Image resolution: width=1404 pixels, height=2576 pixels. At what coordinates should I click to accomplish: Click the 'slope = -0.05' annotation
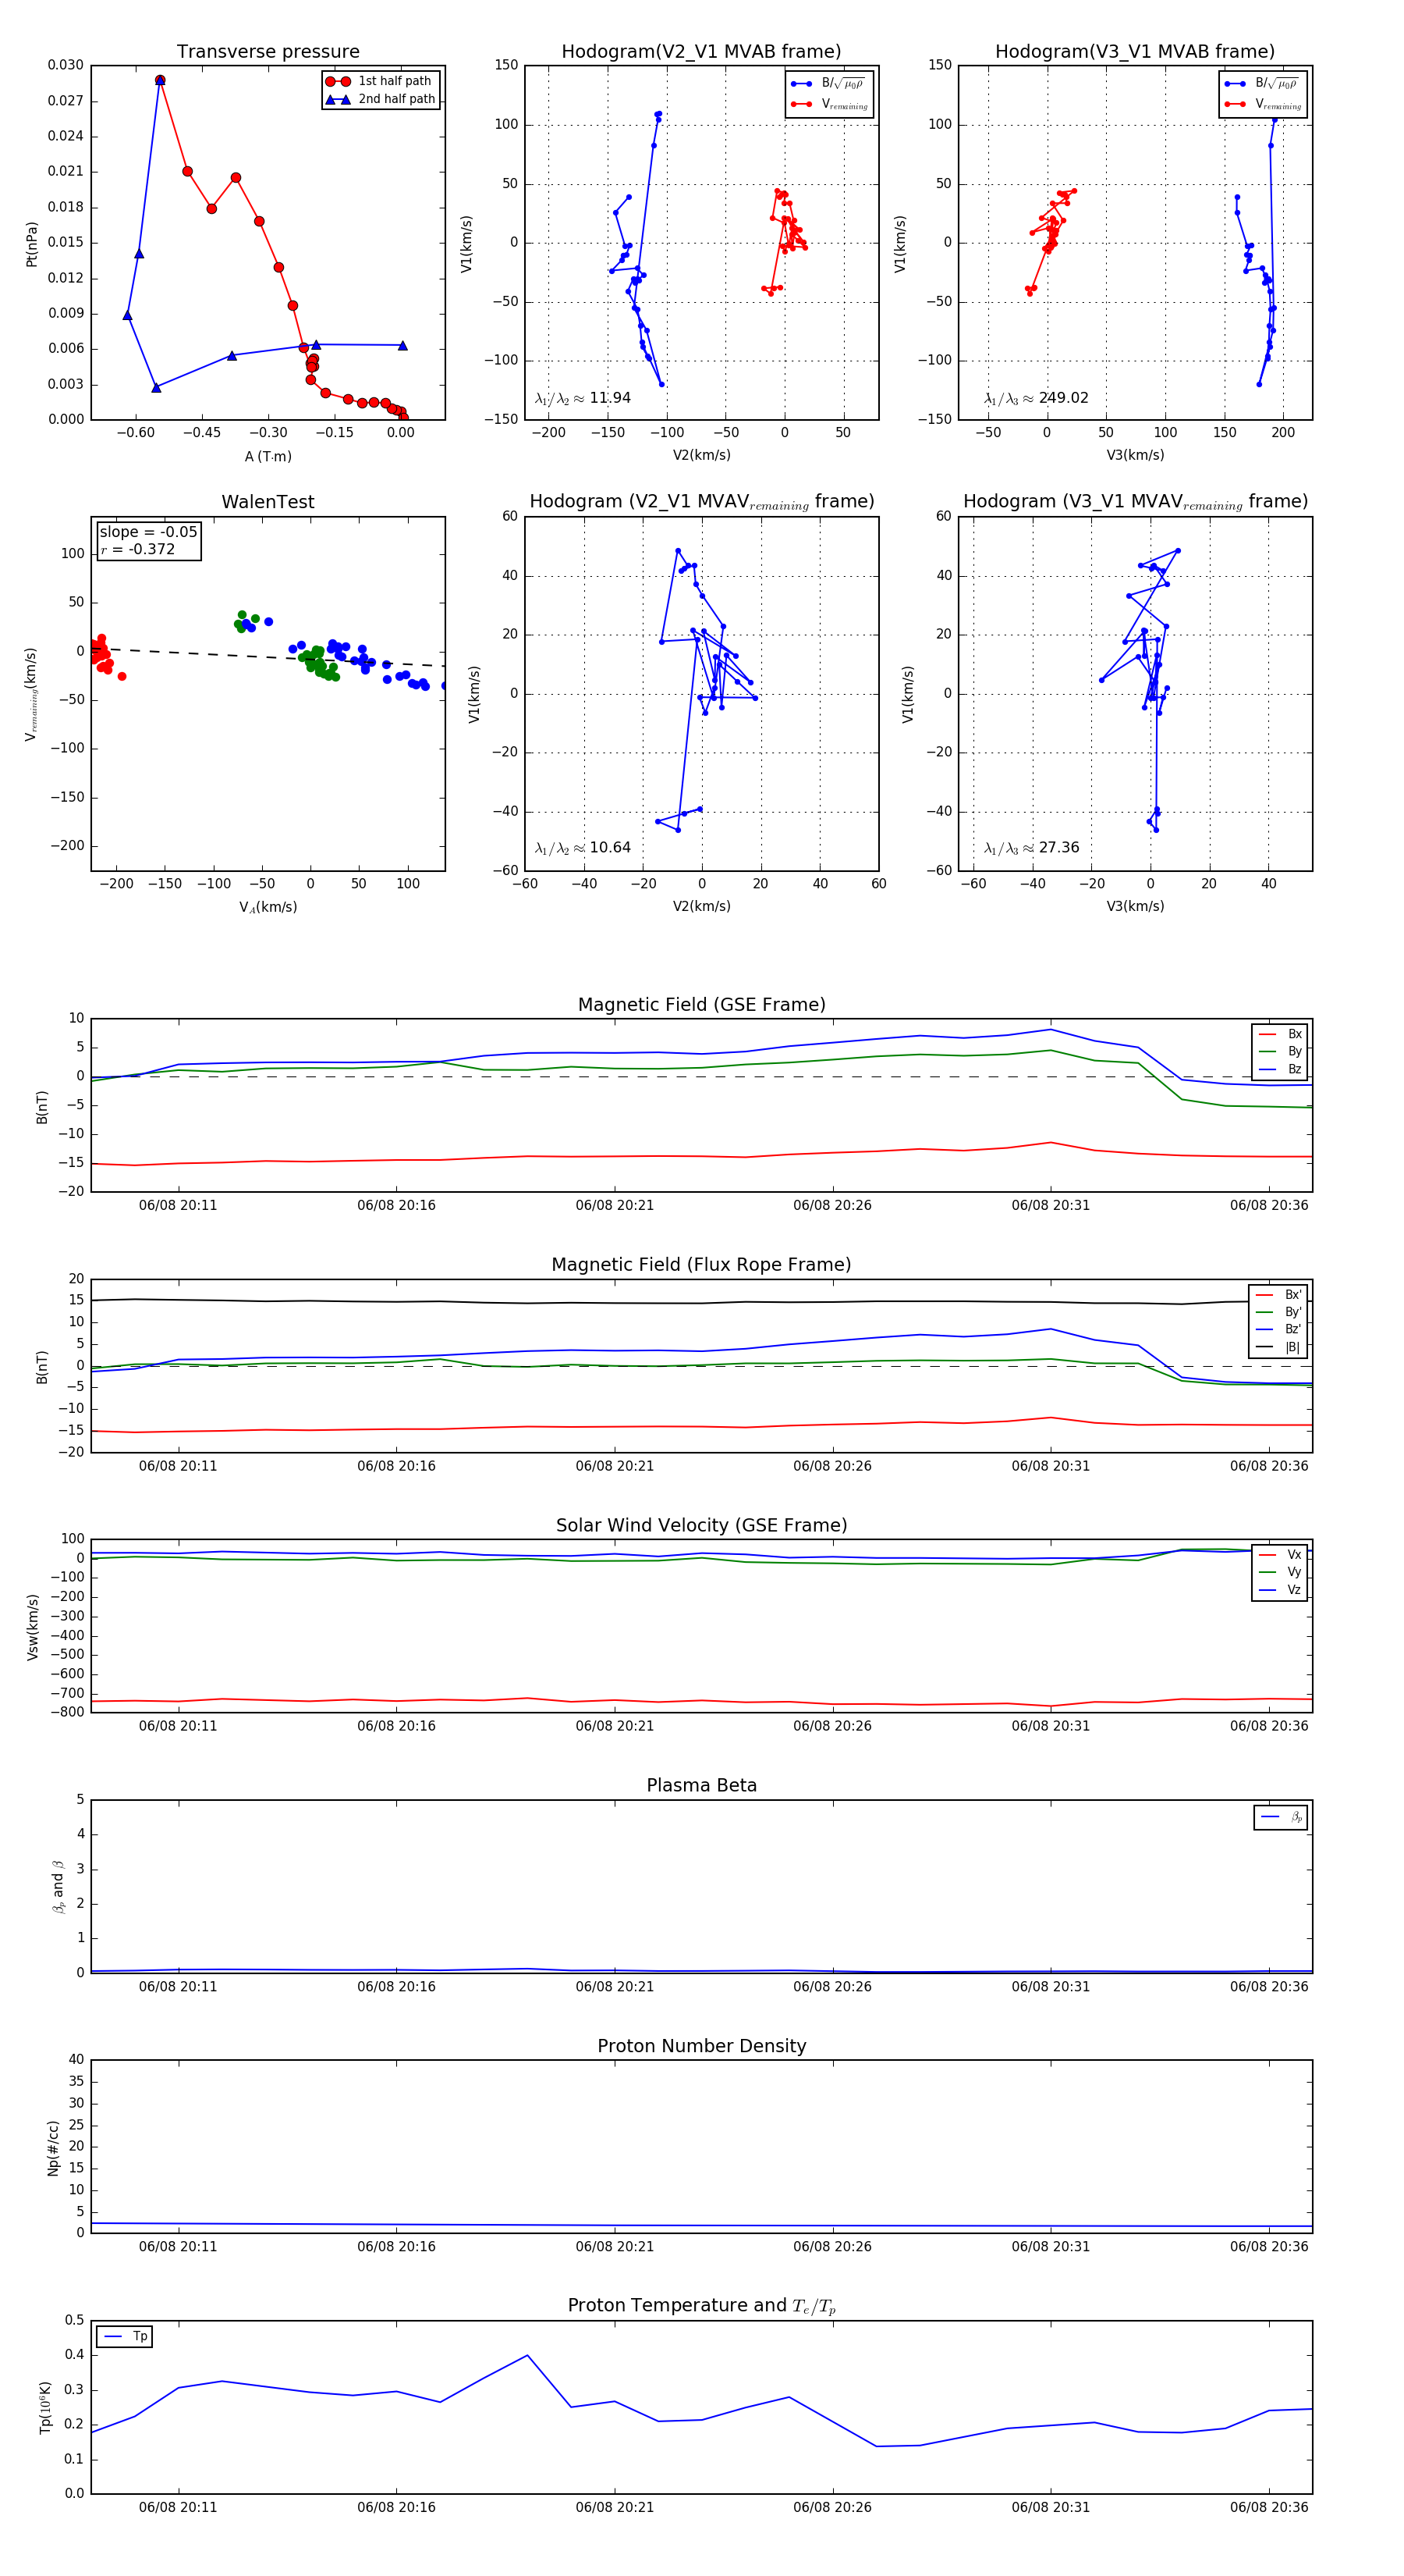(148, 532)
